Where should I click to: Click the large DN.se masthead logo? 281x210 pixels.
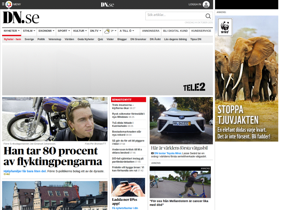tap(21, 17)
